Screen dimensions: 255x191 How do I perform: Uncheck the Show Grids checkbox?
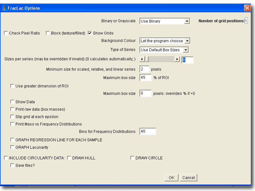pyautogui.click(x=90, y=33)
